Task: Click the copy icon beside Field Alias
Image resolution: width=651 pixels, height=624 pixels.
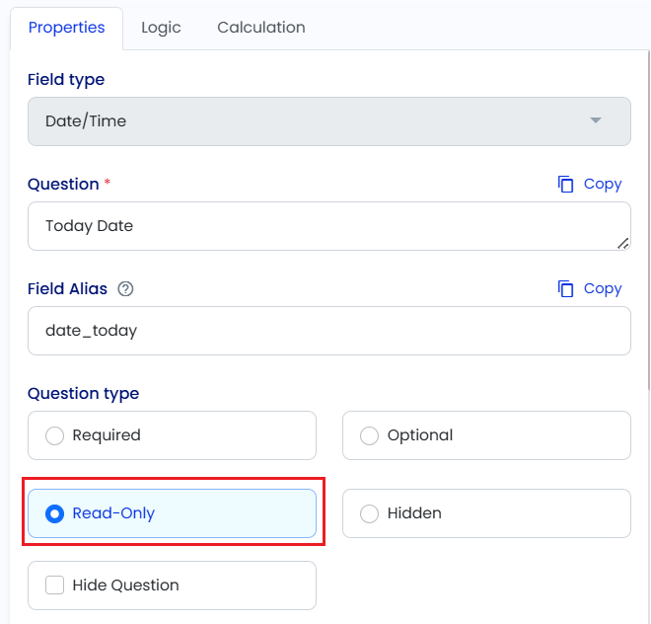Action: coord(565,289)
